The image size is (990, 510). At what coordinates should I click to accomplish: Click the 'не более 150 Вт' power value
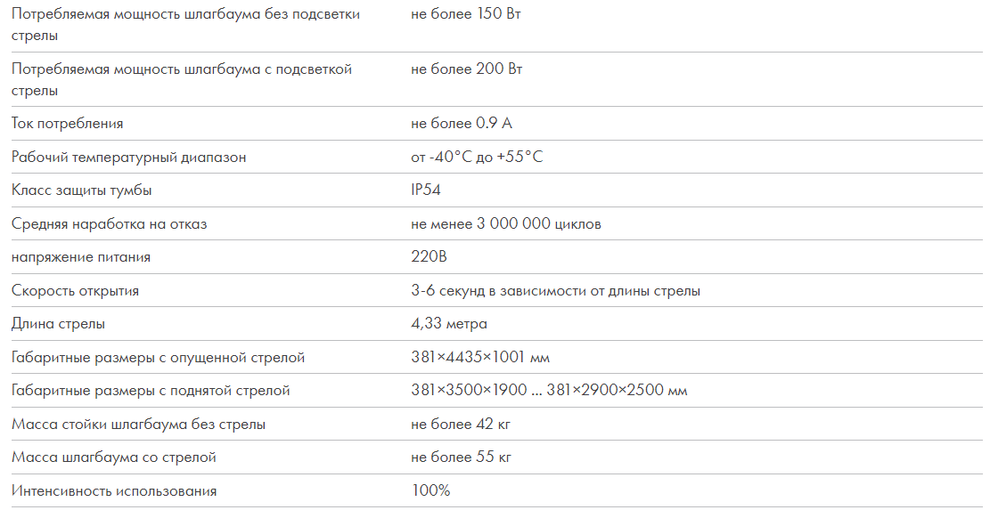pos(465,14)
